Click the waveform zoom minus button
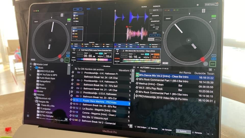This screenshot has height=138, width=245. pyautogui.click(x=152, y=35)
